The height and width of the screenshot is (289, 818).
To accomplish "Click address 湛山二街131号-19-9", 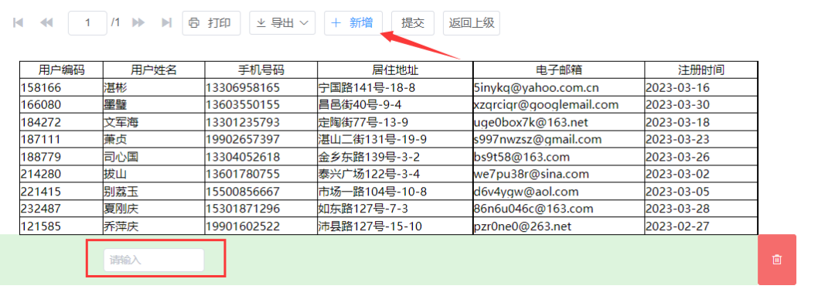I will click(x=395, y=139).
